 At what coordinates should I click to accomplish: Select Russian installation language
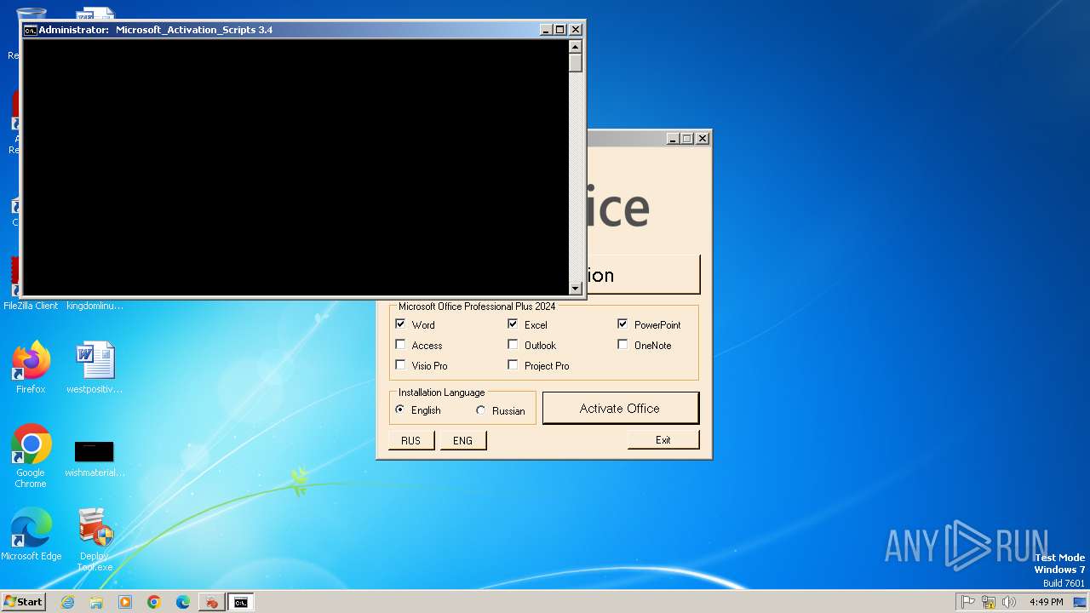pyautogui.click(x=480, y=410)
